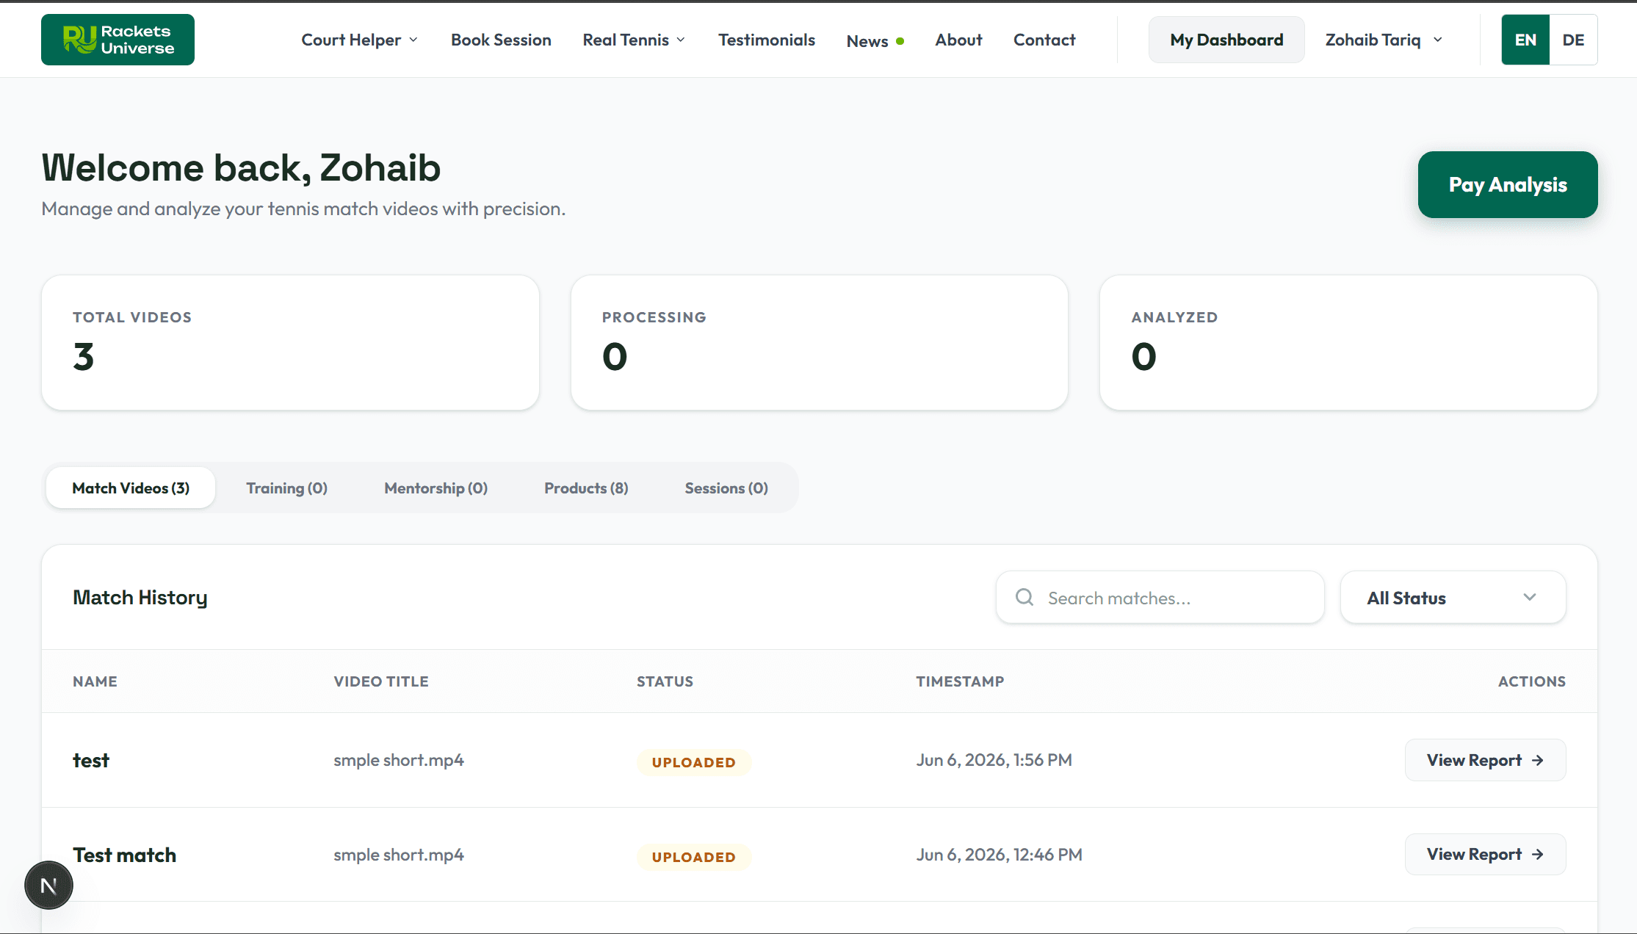Viewport: 1637px width, 934px height.
Task: Click timestamp Jun 6, 2026, 1:56 PM
Action: [x=994, y=760]
